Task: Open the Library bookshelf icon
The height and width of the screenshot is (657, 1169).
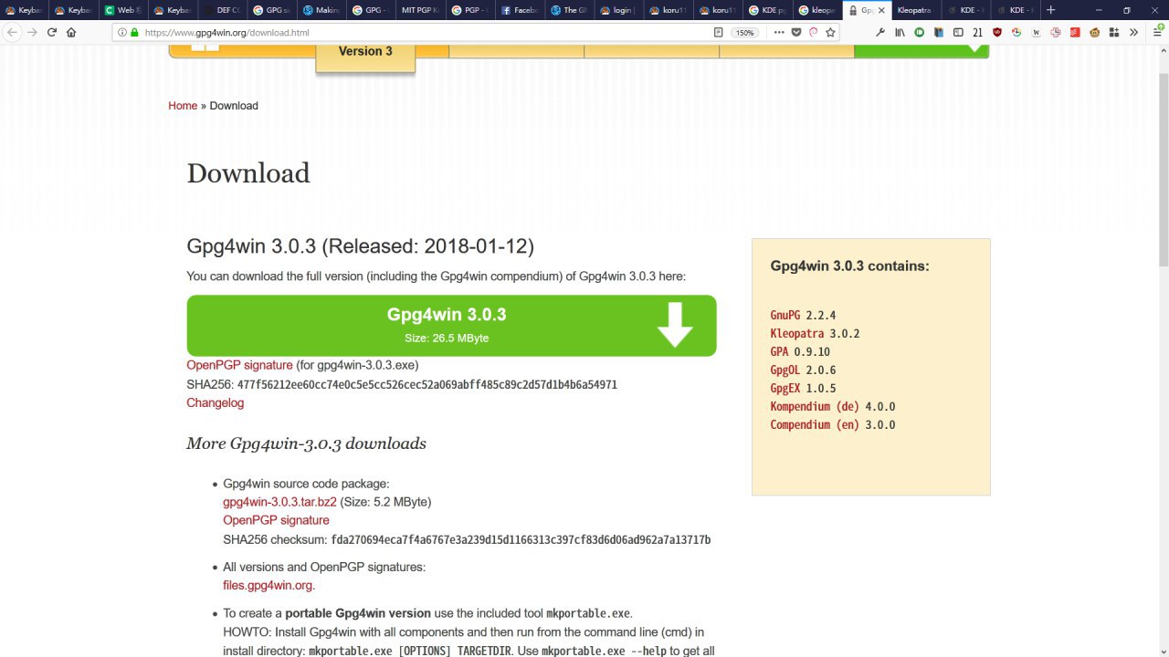Action: [x=900, y=33]
